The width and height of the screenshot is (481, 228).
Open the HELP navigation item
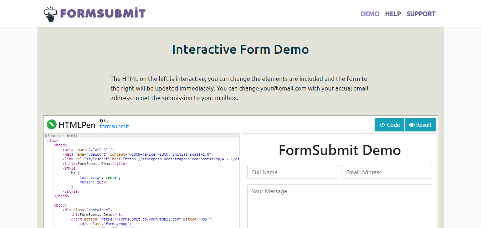[393, 14]
